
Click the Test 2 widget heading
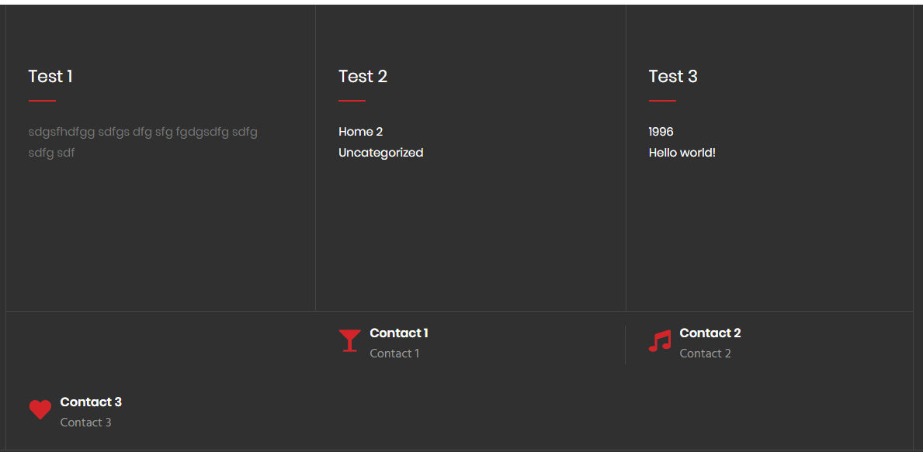pyautogui.click(x=363, y=76)
